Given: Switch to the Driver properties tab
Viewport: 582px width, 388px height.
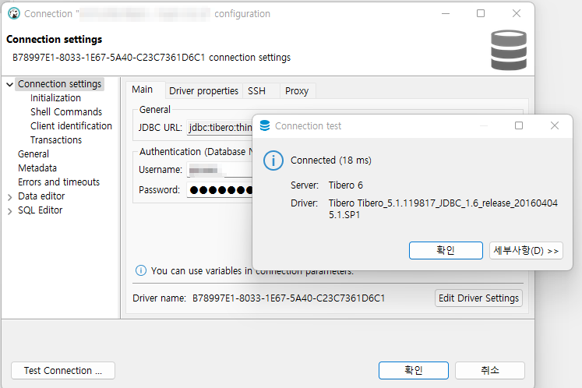Looking at the screenshot, I should [x=203, y=91].
